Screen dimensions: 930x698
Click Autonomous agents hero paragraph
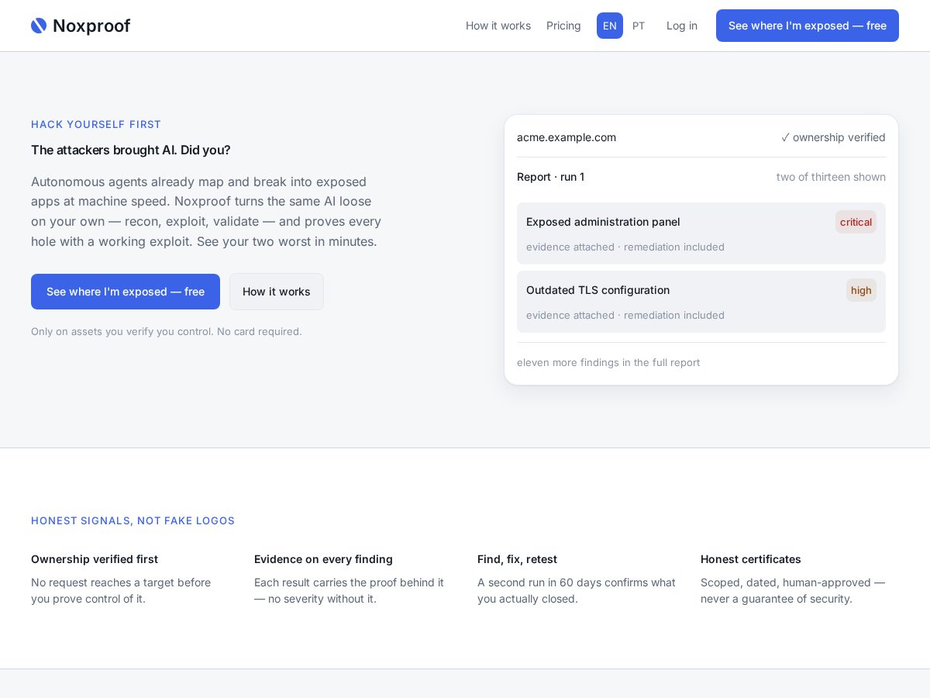click(x=206, y=211)
